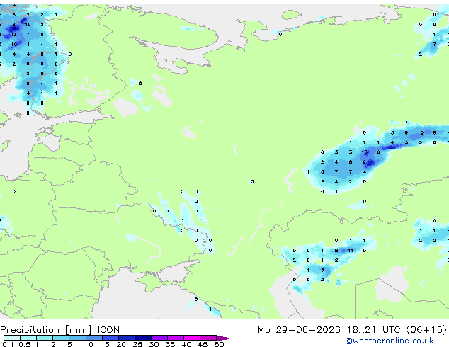Image resolution: width=449 pixels, height=347 pixels.
Task: Click the 0.5–1 mm legend swatch
Action: coord(28,338)
